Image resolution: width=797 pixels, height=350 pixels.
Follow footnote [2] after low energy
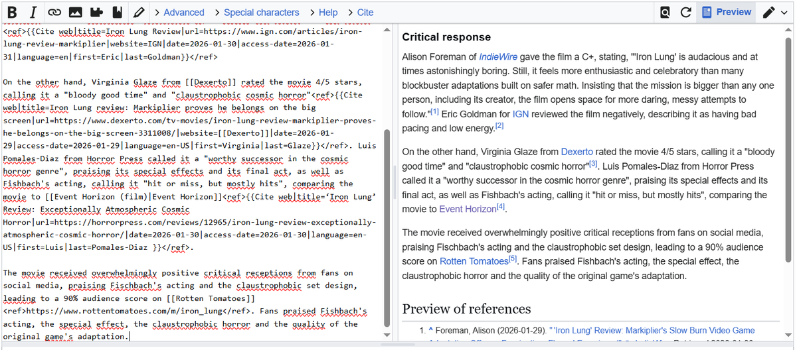tap(499, 126)
